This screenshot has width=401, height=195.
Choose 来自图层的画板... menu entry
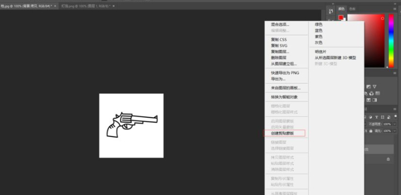pyautogui.click(x=285, y=88)
